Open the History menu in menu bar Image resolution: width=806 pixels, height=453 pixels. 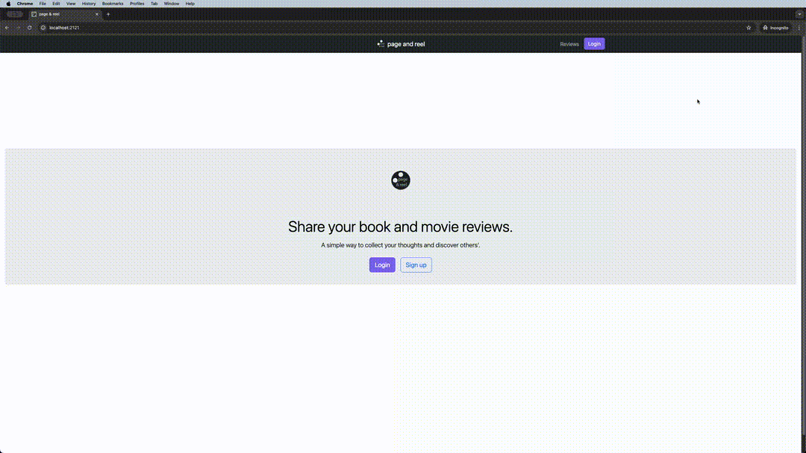pos(89,4)
